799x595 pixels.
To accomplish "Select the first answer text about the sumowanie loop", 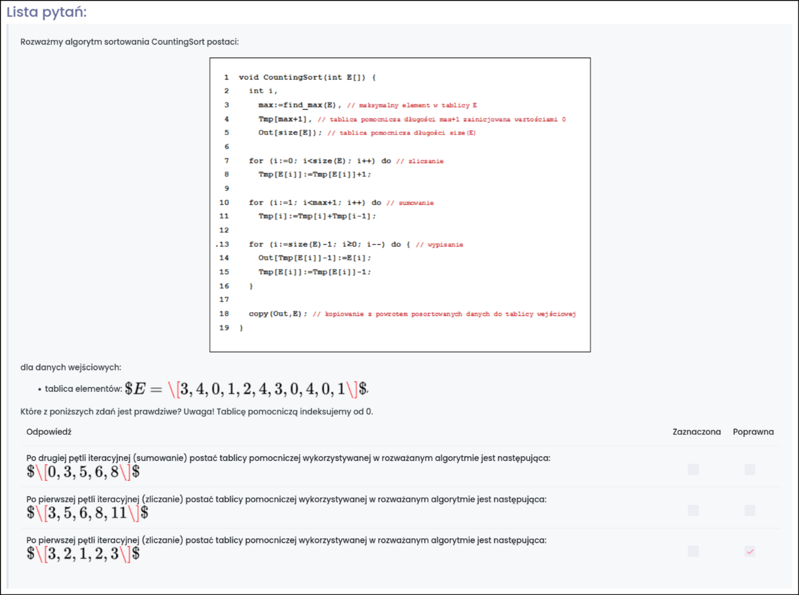I will pos(288,458).
